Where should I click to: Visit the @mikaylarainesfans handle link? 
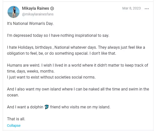[x=38, y=14]
